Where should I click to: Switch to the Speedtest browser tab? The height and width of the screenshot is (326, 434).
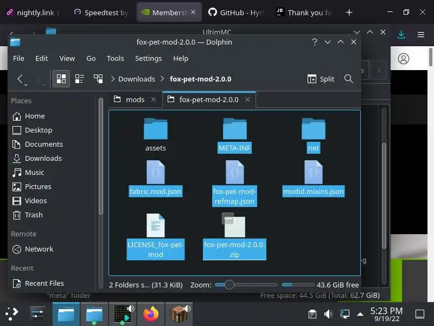[101, 12]
